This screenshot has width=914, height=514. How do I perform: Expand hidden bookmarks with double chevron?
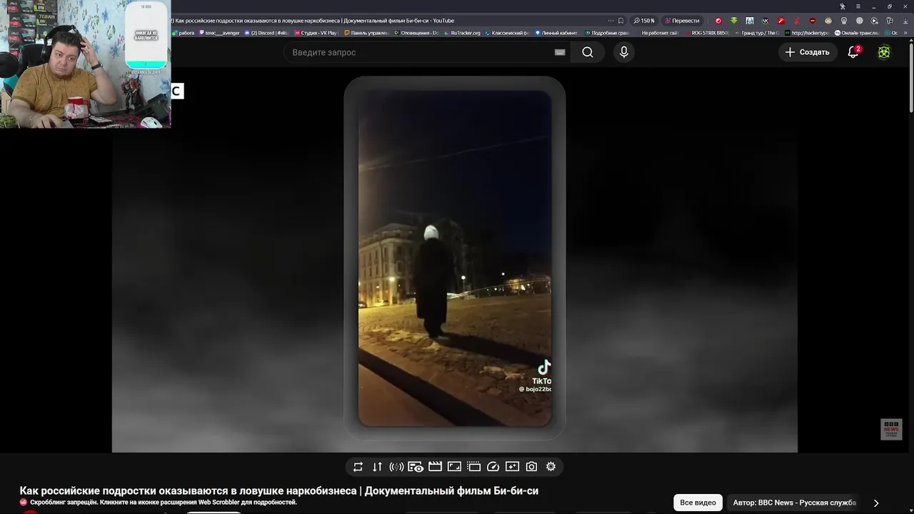coord(907,33)
